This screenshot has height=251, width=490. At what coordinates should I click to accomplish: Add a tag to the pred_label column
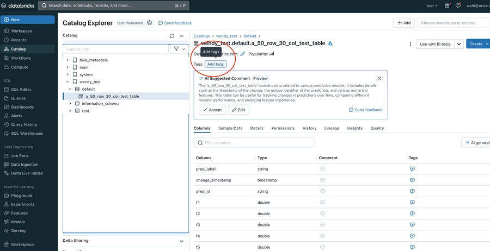[x=412, y=168]
